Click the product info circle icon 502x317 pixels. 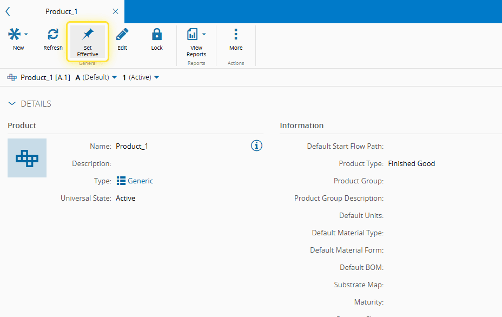[x=257, y=146]
